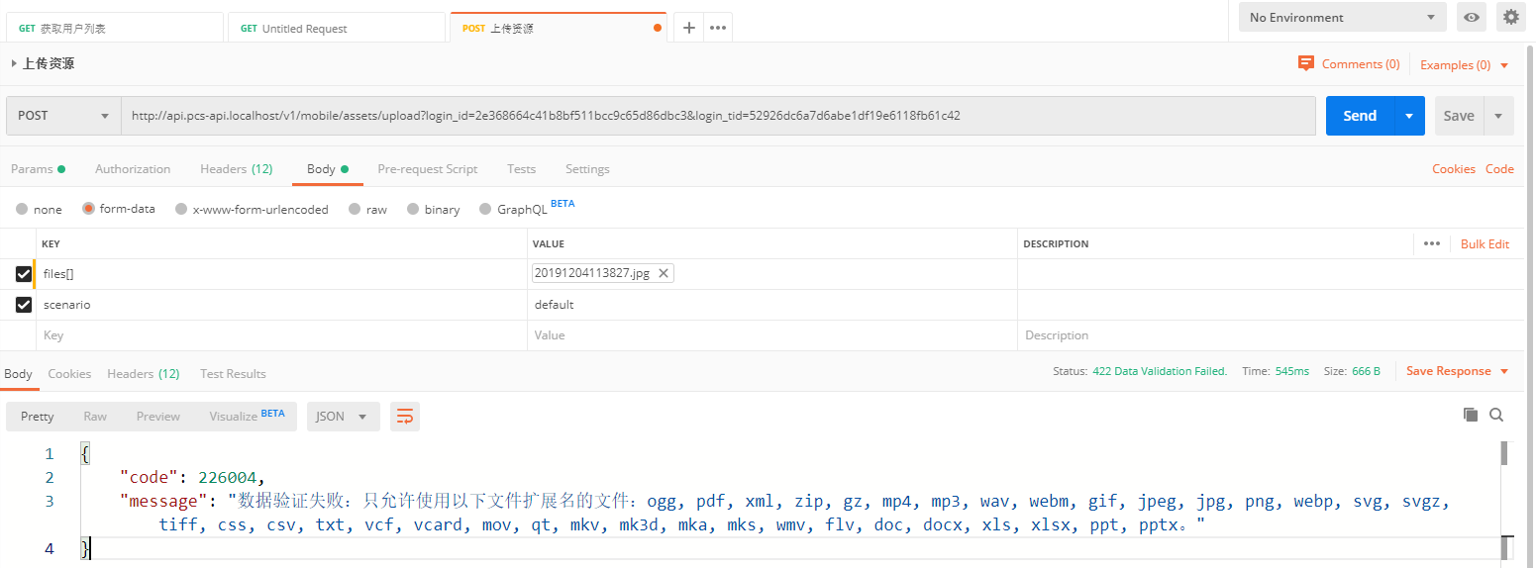Open the three-dot column options in table header
Screen dimensions: 1536x568
click(1431, 243)
